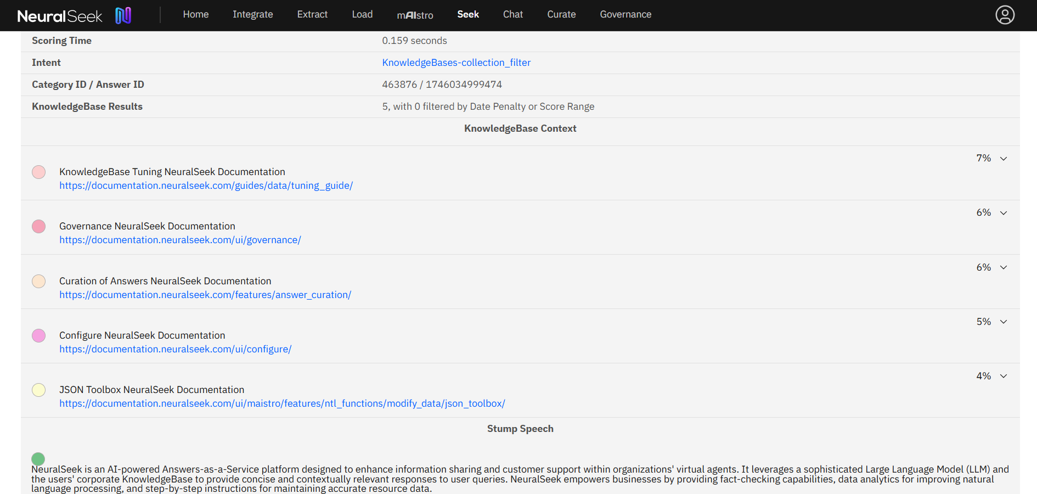1037x494 pixels.
Task: Open the ui/configure documentation link
Action: (176, 349)
